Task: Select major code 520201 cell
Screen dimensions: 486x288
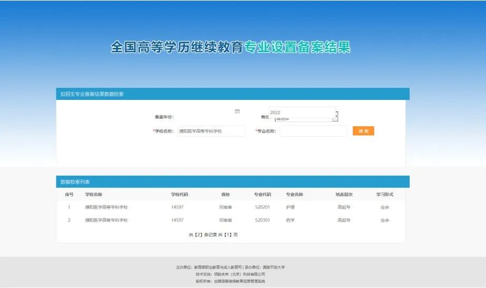Action: [262, 207]
